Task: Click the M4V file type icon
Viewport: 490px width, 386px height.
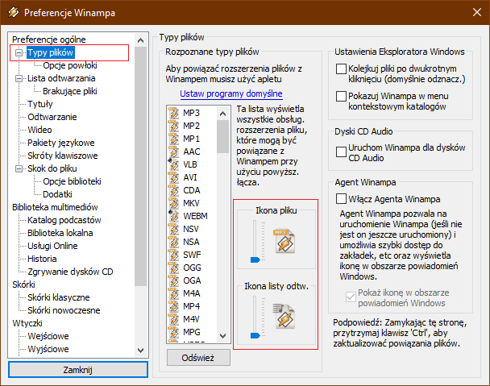Action: pyautogui.click(x=173, y=319)
